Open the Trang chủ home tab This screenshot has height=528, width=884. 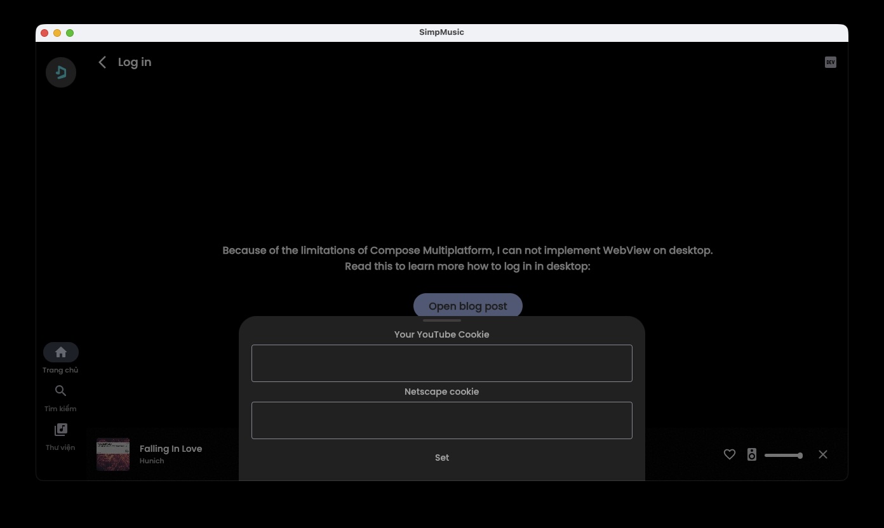coord(61,353)
